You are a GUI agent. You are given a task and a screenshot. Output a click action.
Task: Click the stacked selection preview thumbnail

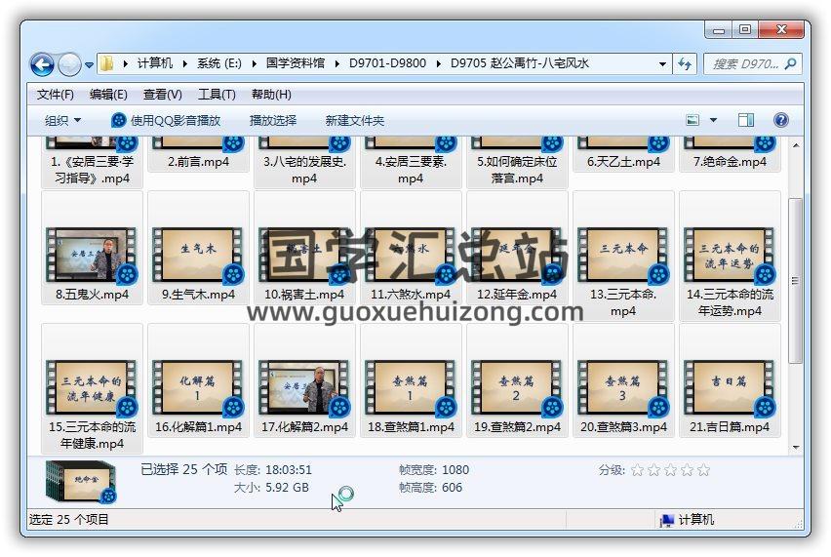pyautogui.click(x=81, y=482)
